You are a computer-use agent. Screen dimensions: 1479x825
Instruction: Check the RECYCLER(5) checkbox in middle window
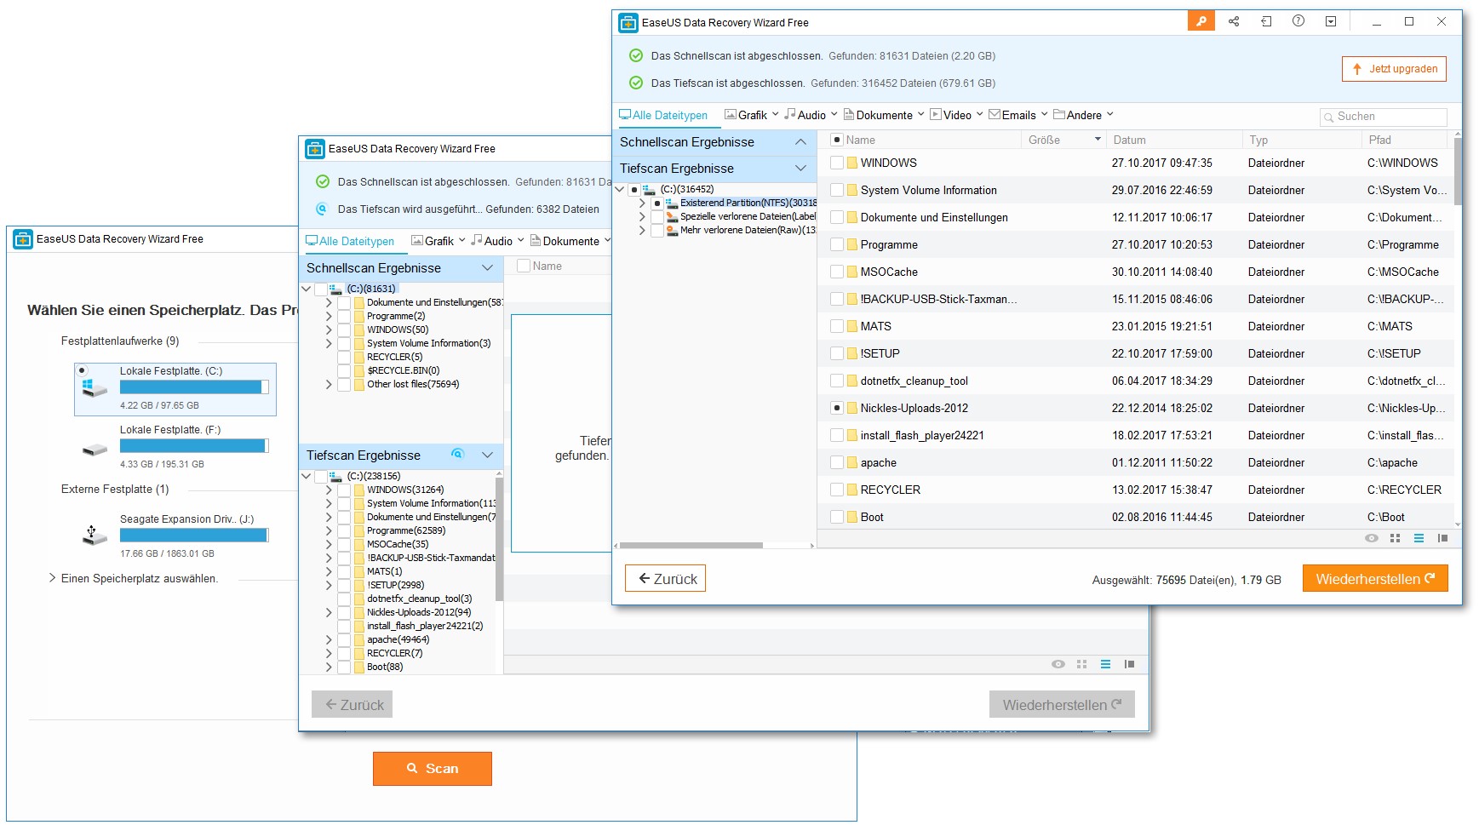[x=344, y=357]
